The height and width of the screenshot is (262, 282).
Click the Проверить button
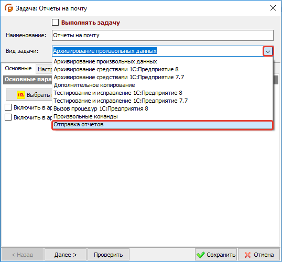pos(109,255)
